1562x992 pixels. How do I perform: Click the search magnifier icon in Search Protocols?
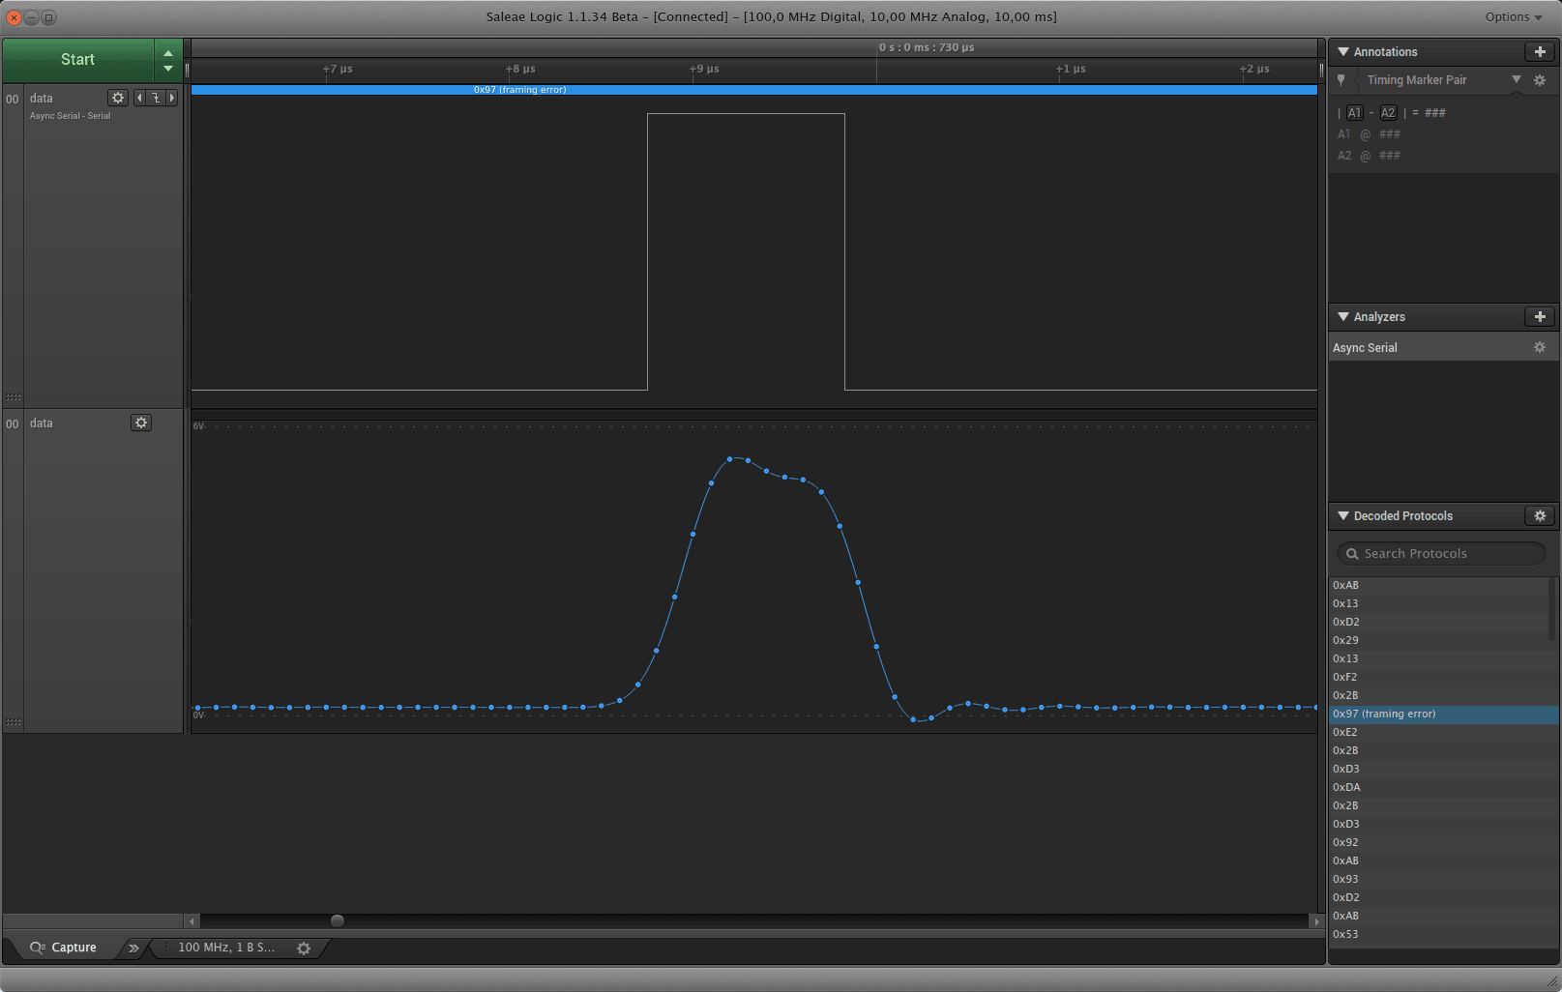1352,554
